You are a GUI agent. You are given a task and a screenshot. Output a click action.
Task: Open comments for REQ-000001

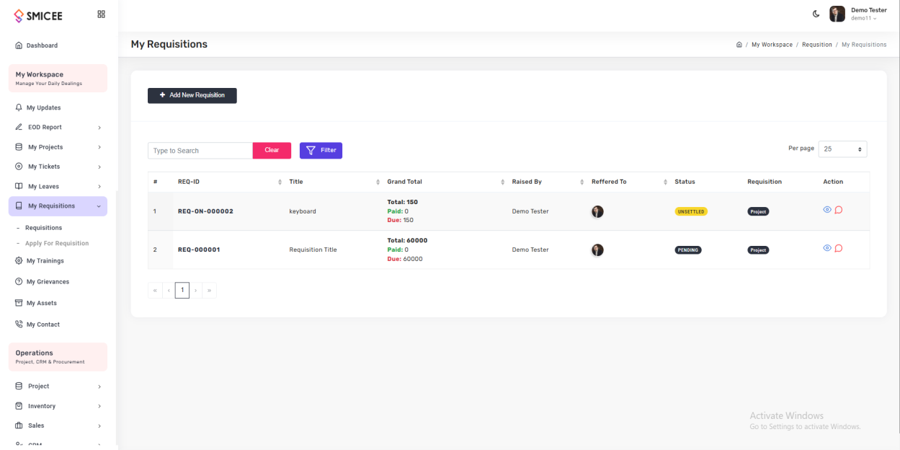(x=839, y=248)
